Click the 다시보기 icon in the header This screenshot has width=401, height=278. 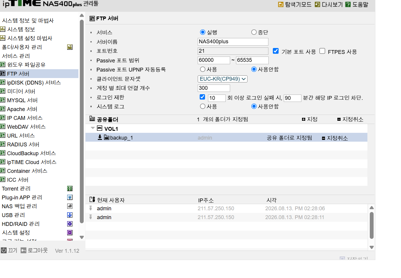tap(317, 4)
